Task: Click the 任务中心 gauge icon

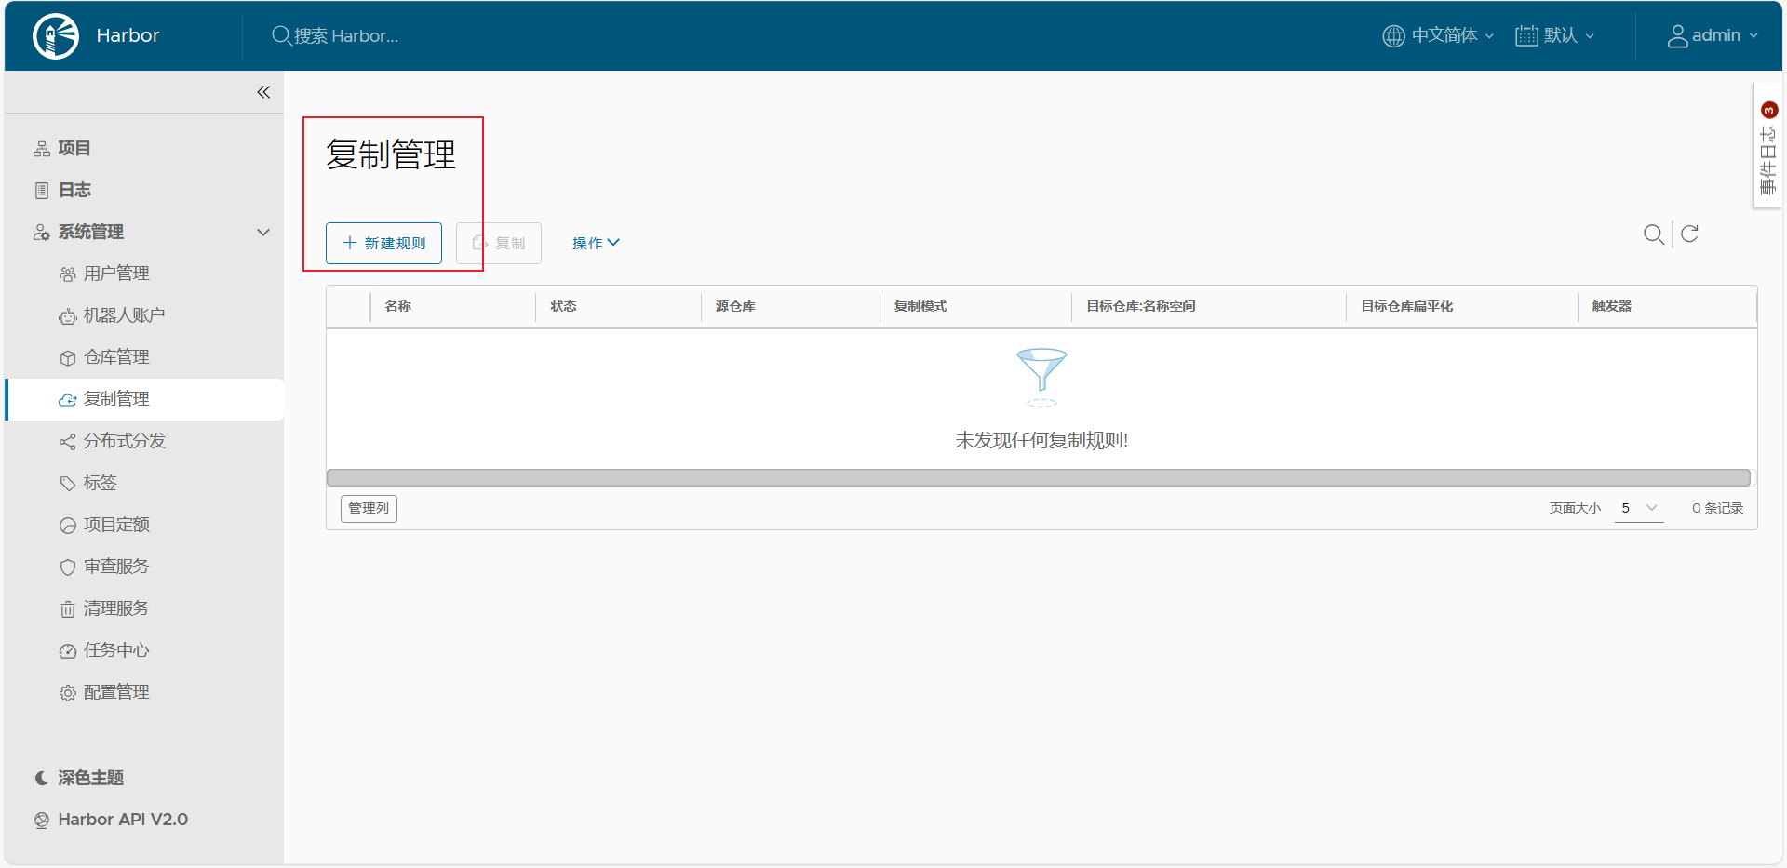Action: click(x=68, y=651)
